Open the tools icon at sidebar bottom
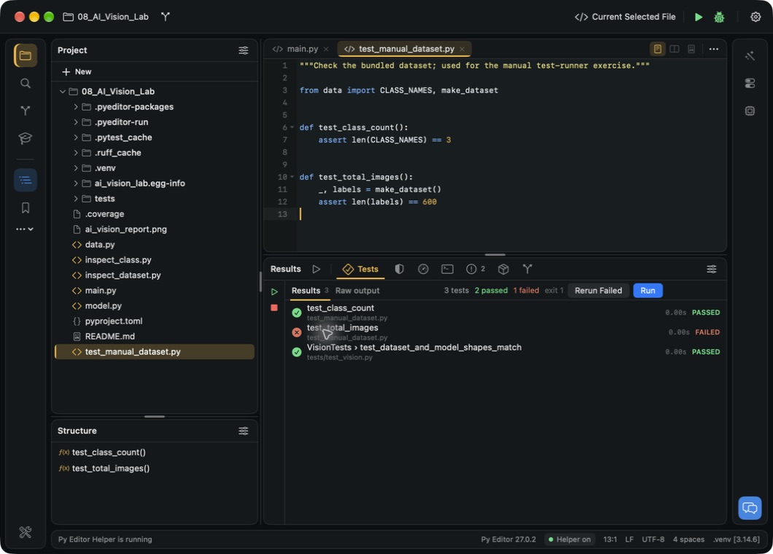The width and height of the screenshot is (773, 554). (25, 532)
